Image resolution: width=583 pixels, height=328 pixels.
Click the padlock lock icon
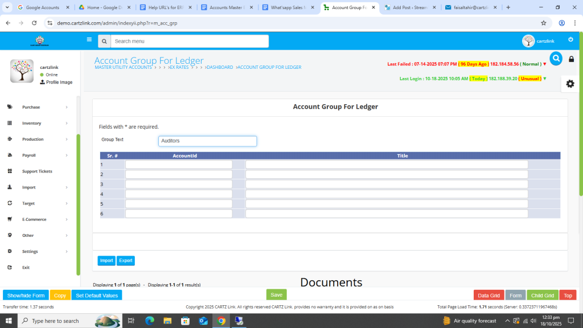click(572, 59)
